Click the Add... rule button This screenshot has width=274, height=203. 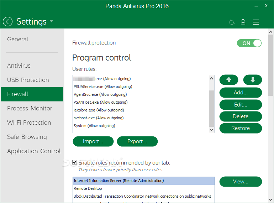(x=241, y=93)
